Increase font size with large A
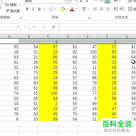 click(81, 1)
